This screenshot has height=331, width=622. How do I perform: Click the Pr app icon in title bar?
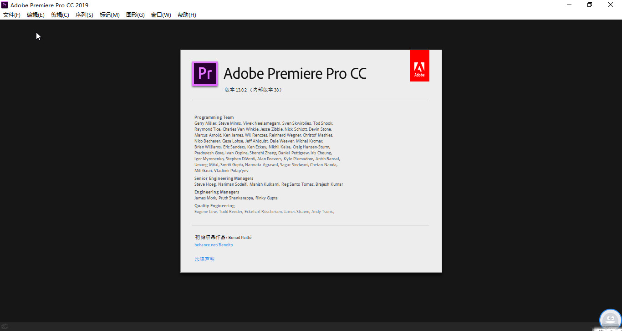click(x=5, y=5)
